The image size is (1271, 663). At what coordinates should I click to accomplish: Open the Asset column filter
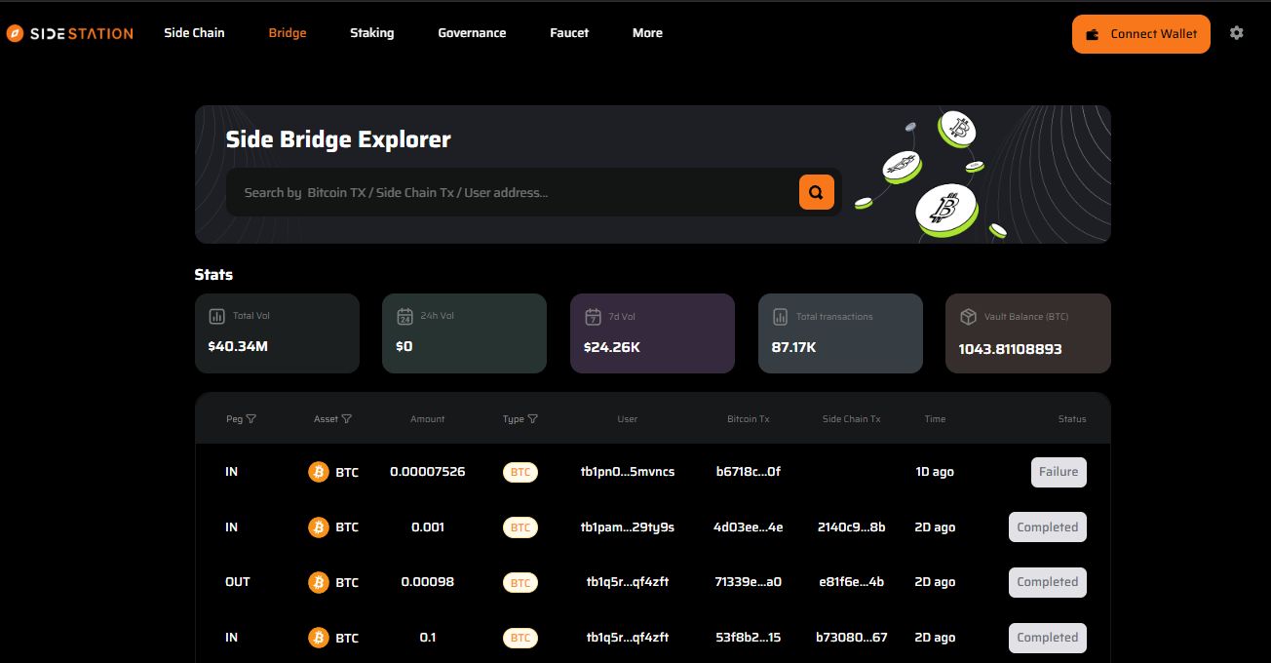347,419
